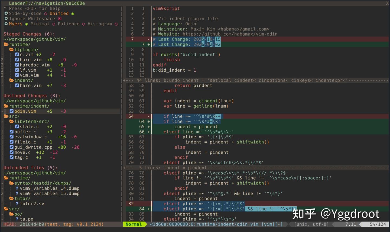This screenshot has width=390, height=232.
Task: Click the untracked question-mark icon of vim9_variables_14.dump
Action: [x=17, y=188]
